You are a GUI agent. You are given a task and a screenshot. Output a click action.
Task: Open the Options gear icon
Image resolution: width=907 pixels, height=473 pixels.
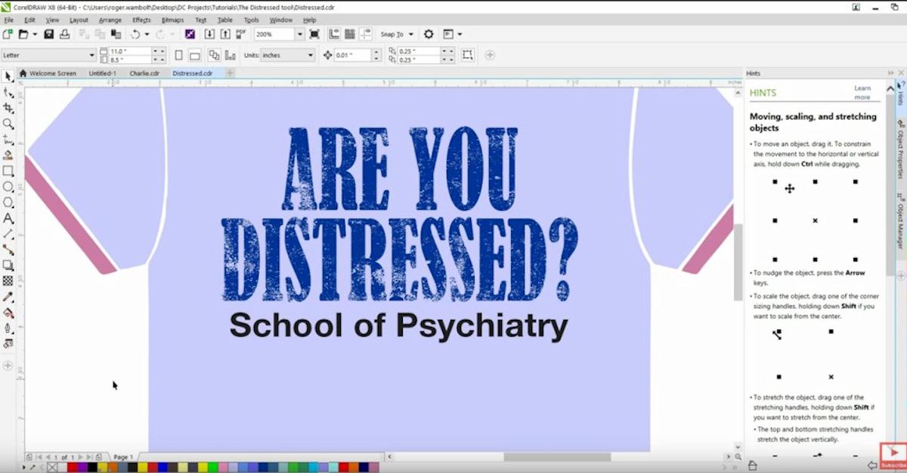tap(429, 35)
